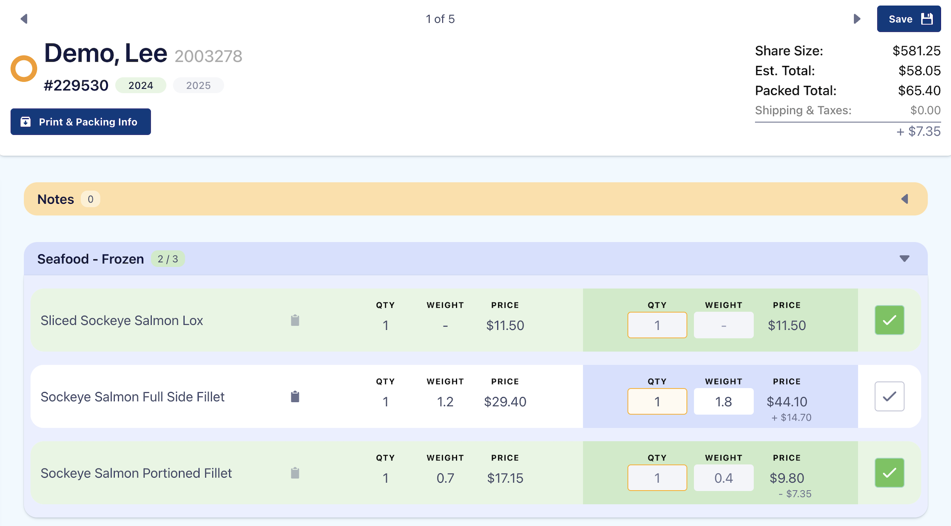Open clipboard note for Sliced Sockeye Salmon Lox
This screenshot has width=951, height=526.
point(295,320)
